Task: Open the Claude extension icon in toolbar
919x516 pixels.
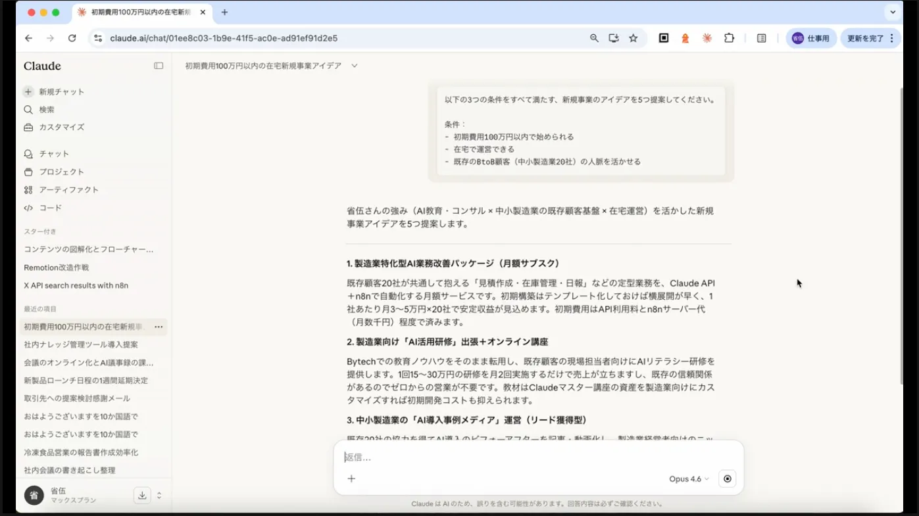Action: (707, 38)
